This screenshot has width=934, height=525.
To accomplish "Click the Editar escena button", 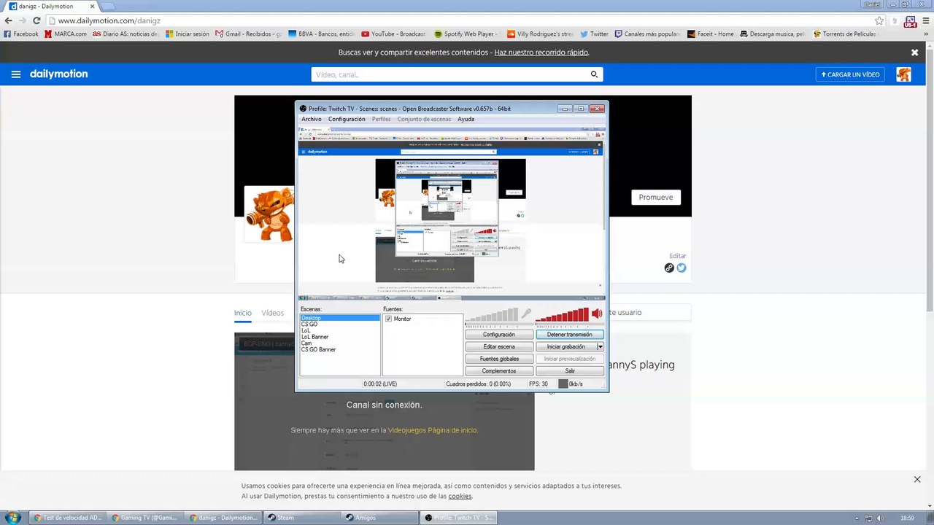I will [499, 346].
